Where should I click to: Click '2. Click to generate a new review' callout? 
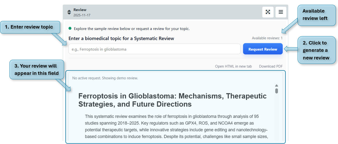pos(316,50)
